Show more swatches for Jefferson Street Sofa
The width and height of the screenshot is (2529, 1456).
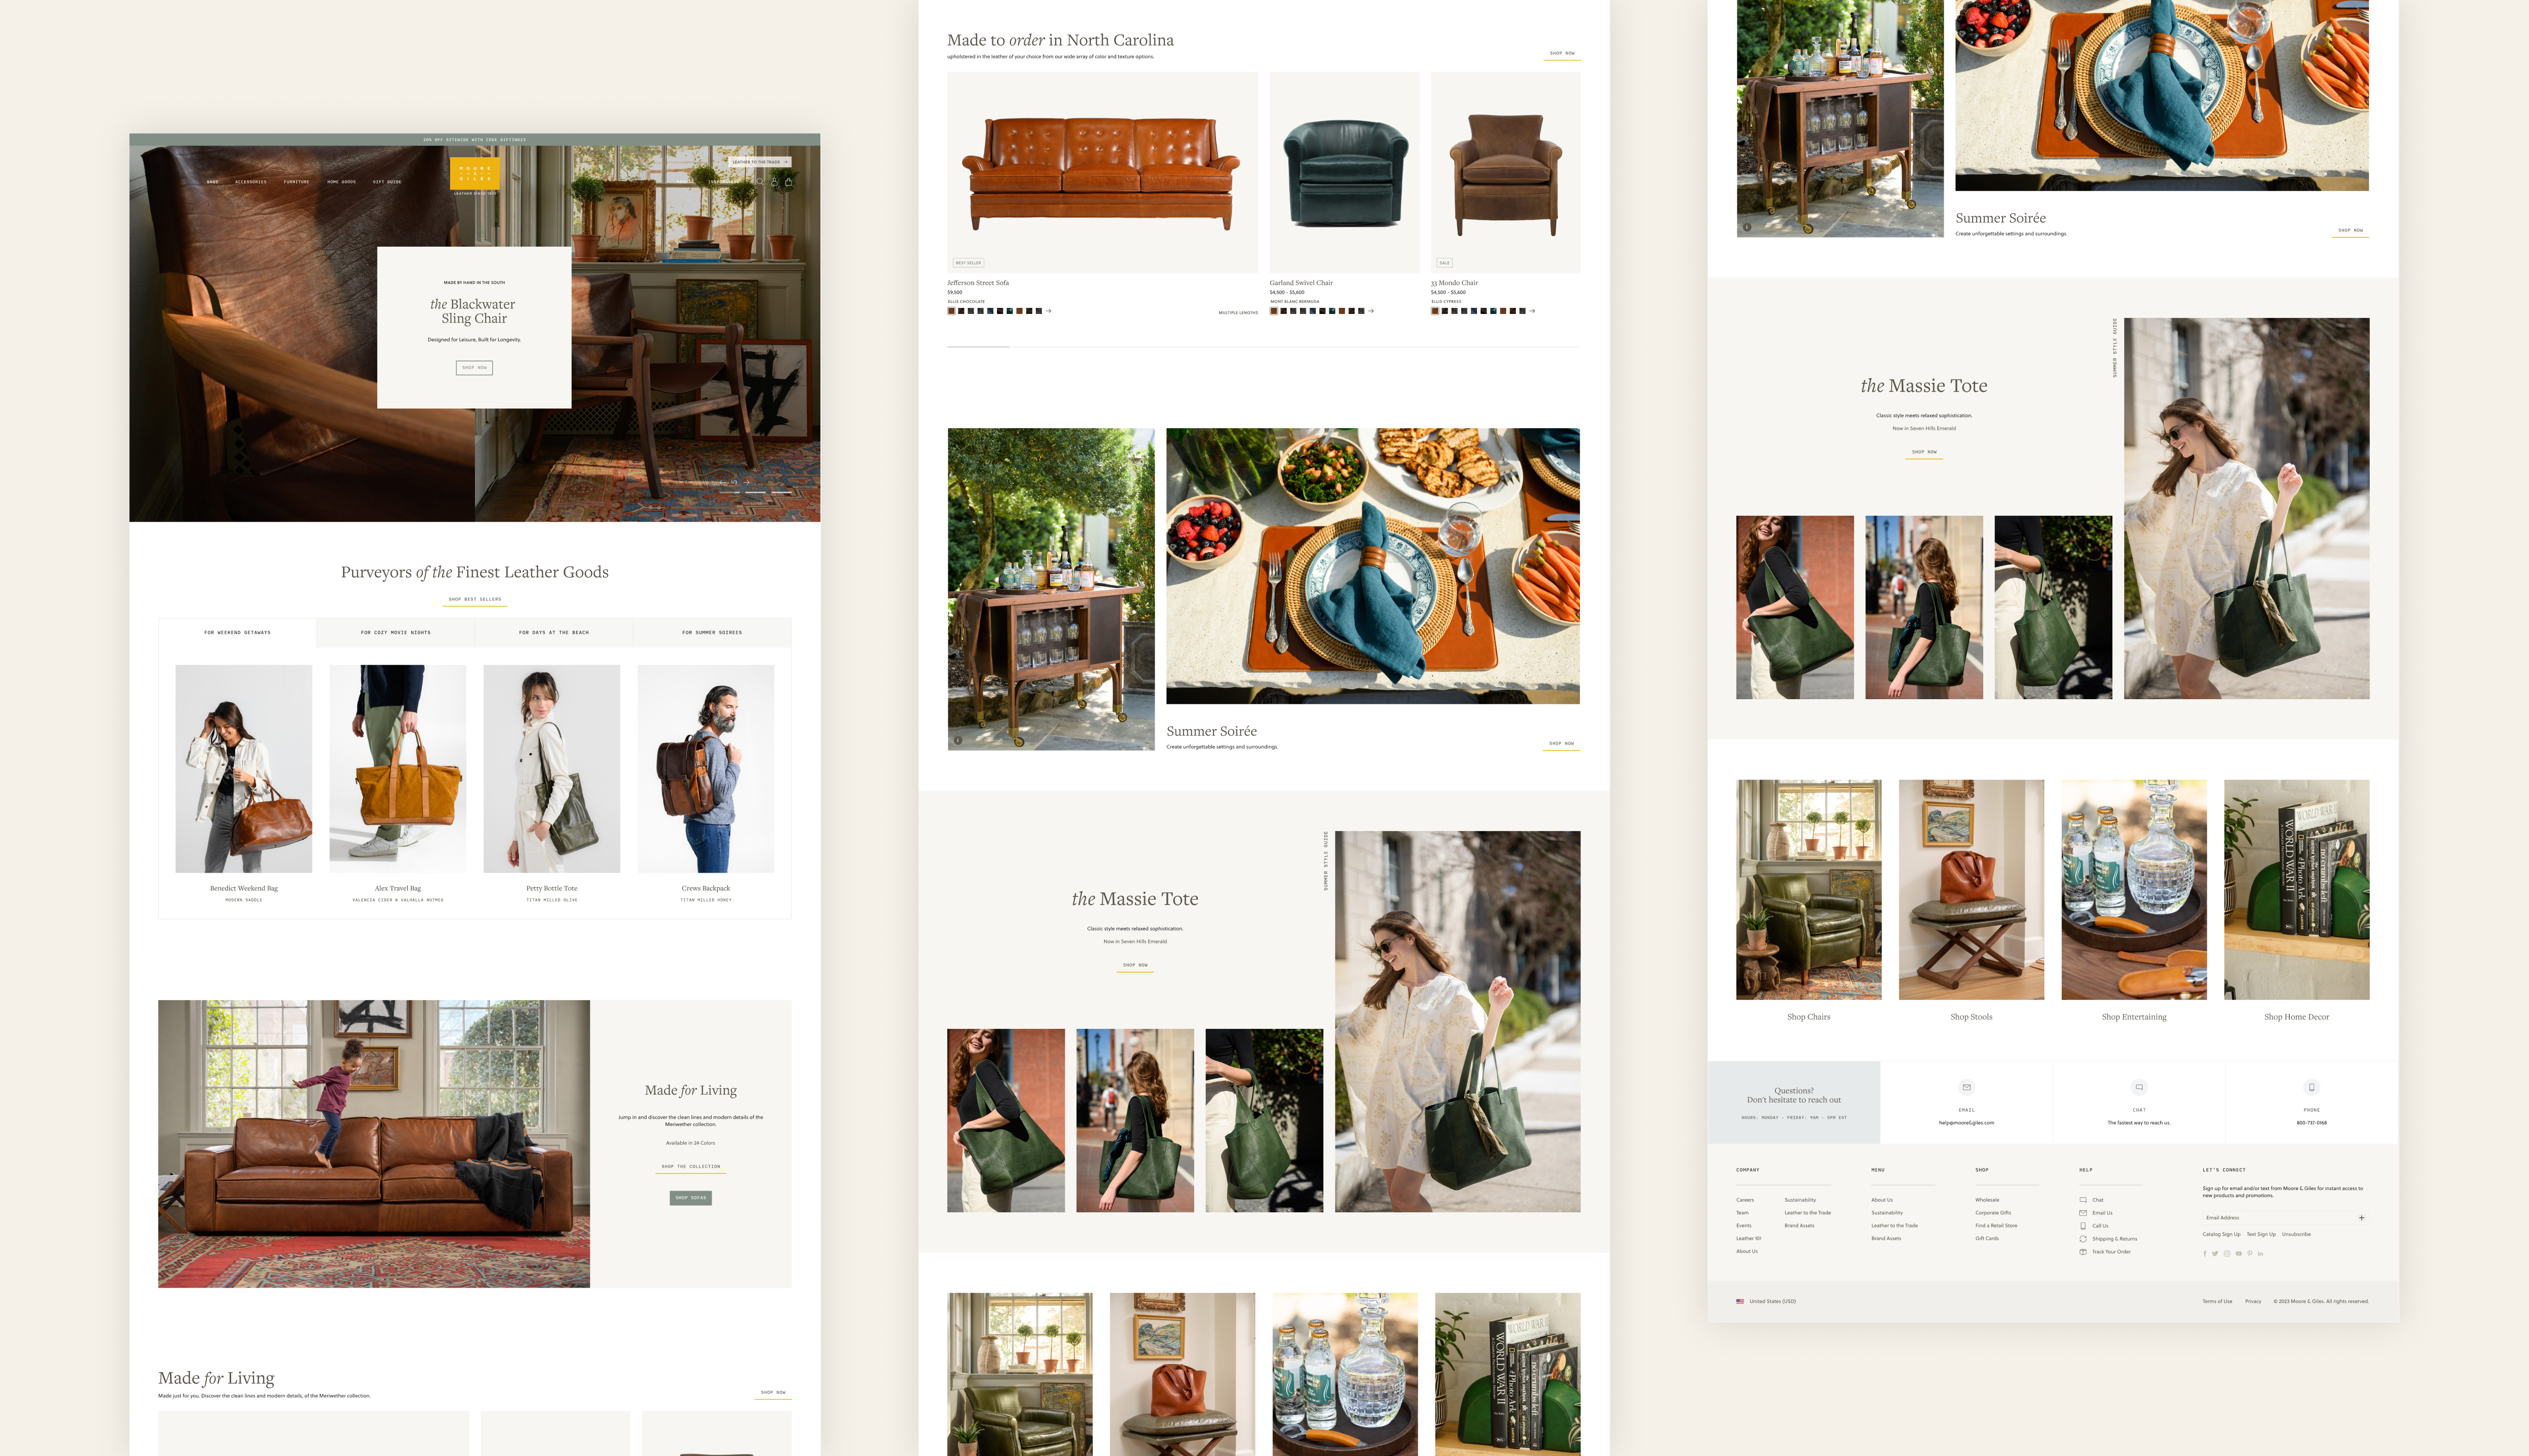[x=1049, y=311]
